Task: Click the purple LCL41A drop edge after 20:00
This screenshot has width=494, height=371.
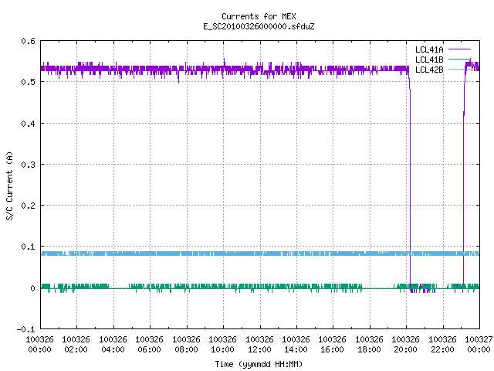Action: 410,183
